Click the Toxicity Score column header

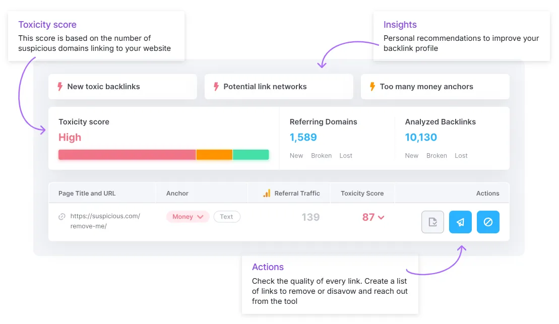pos(362,193)
